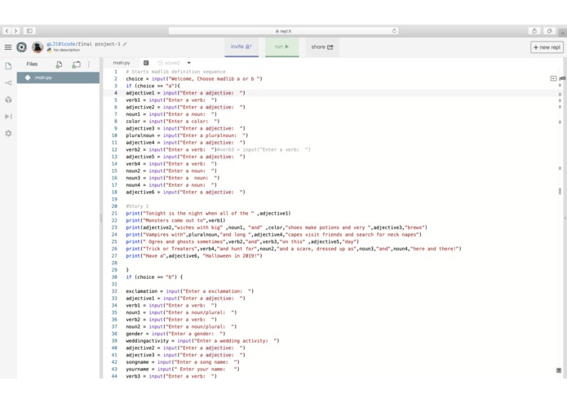Run the program
The width and height of the screenshot is (567, 403).
coord(282,46)
